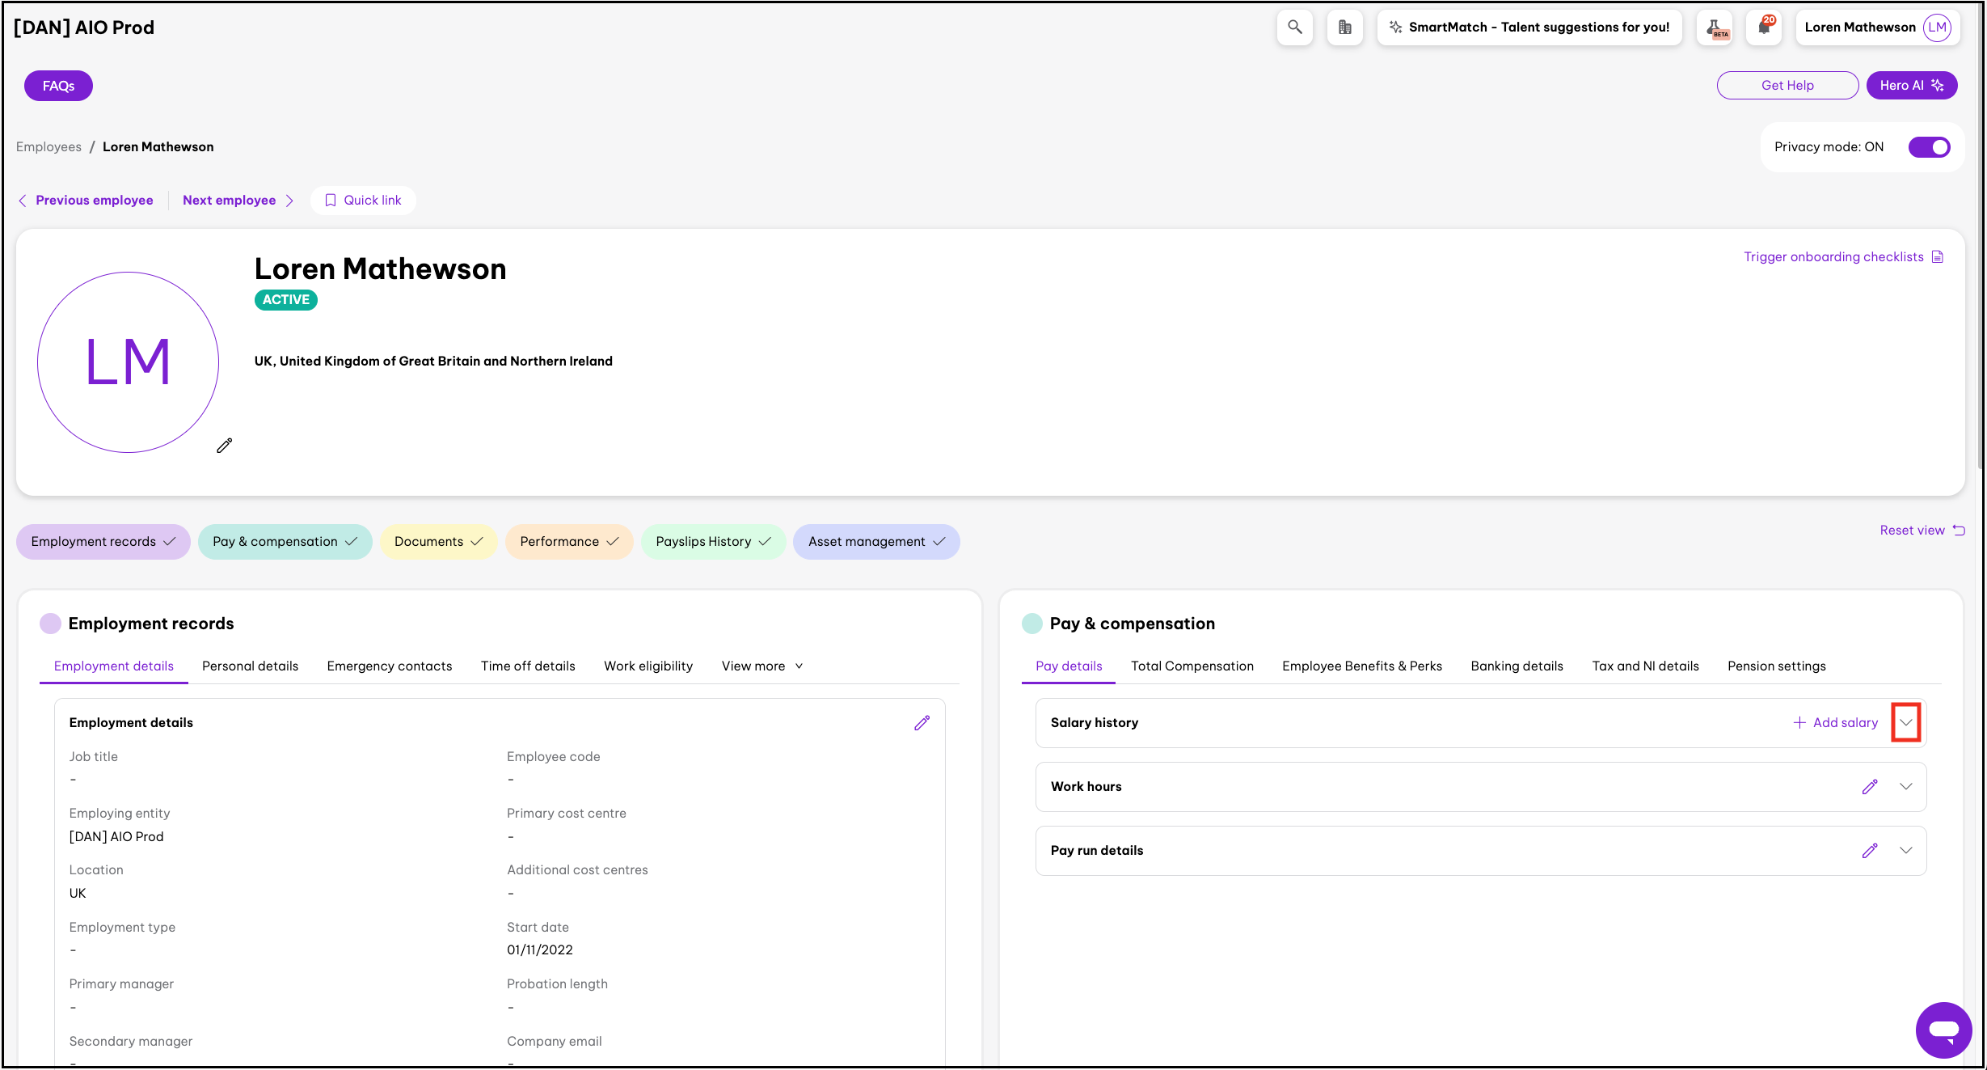Image resolution: width=1987 pixels, height=1070 pixels.
Task: Expand the Salary history section
Action: pyautogui.click(x=1905, y=723)
